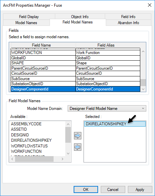Open the Model Name Domain dropdown
155x196 pixels.
tap(107, 108)
